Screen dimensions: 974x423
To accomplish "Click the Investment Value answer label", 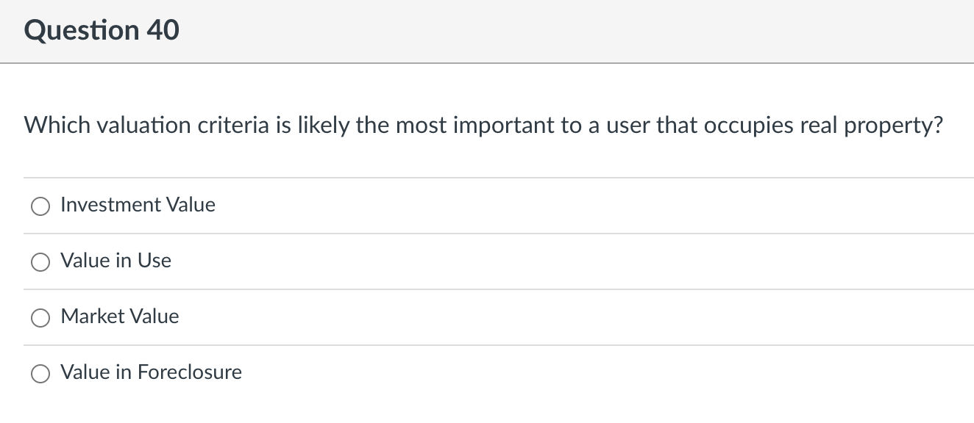I will tap(138, 204).
